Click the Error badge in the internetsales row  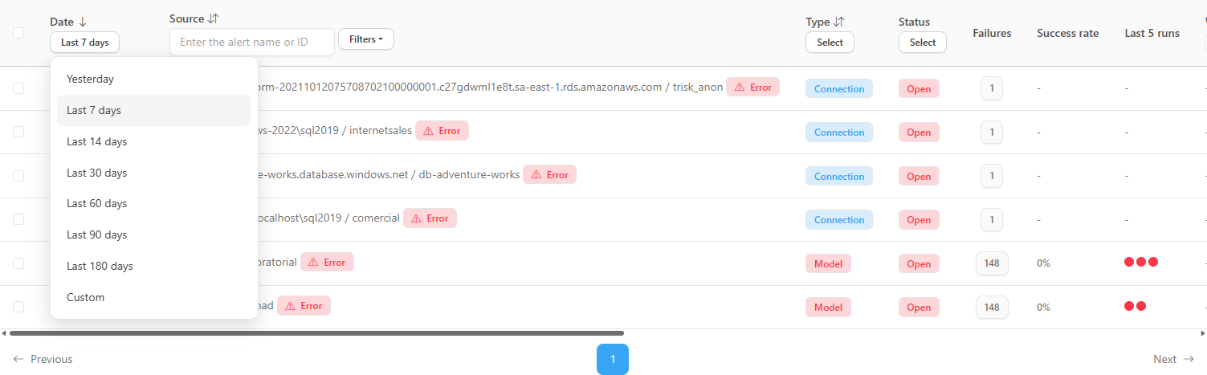pos(442,131)
